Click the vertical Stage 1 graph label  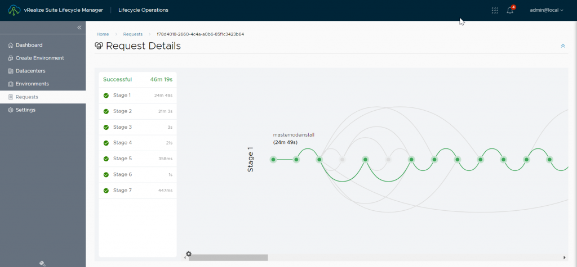pyautogui.click(x=251, y=160)
